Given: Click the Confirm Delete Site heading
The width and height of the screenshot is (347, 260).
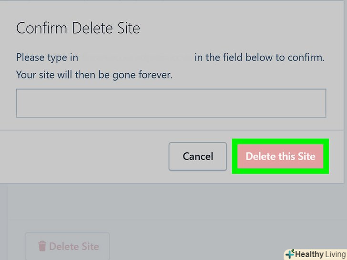Looking at the screenshot, I should pos(78,28).
